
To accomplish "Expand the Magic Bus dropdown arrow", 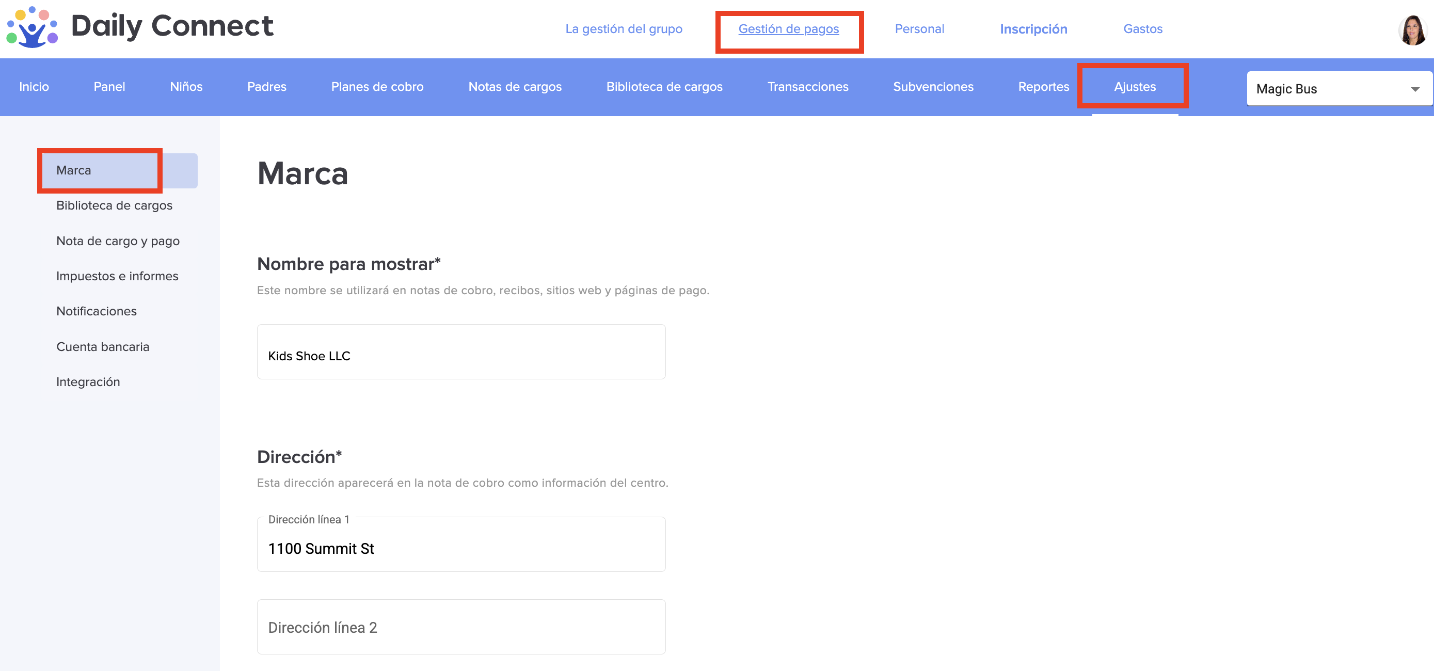I will click(x=1414, y=89).
